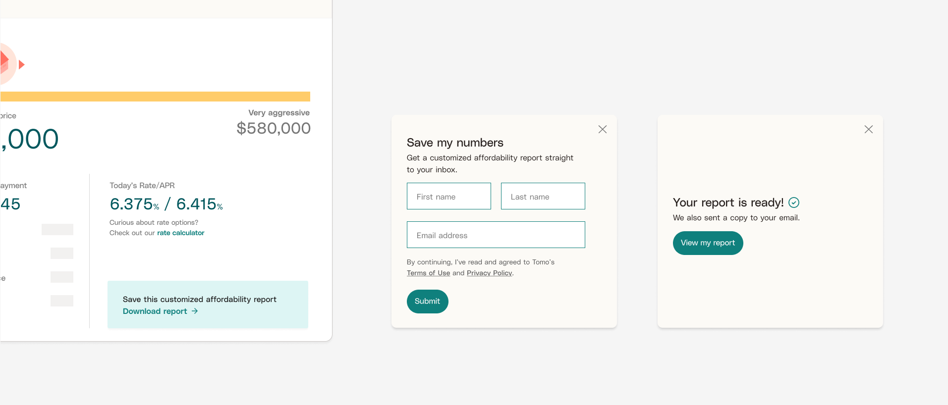
Task: Click the yellow affordability slider bar
Action: click(x=155, y=97)
